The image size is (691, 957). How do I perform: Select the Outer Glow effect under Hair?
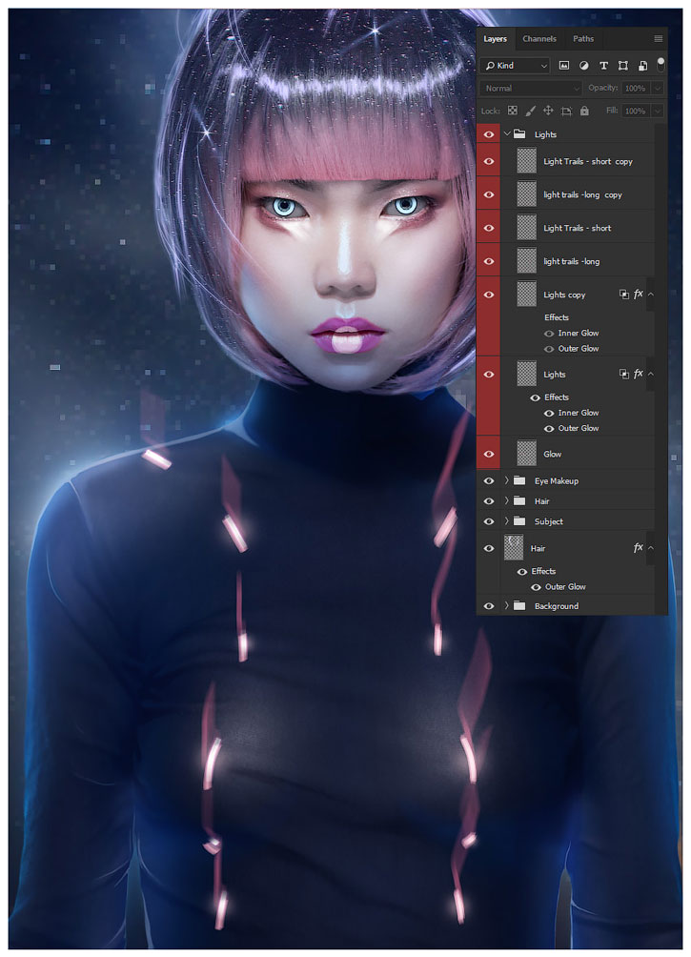tap(565, 587)
